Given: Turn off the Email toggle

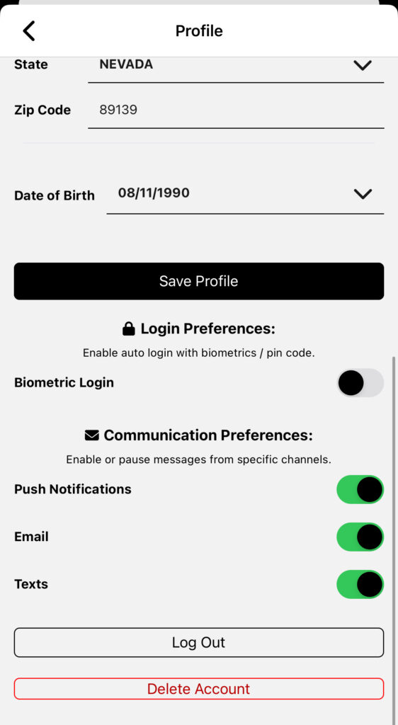Looking at the screenshot, I should click(360, 537).
